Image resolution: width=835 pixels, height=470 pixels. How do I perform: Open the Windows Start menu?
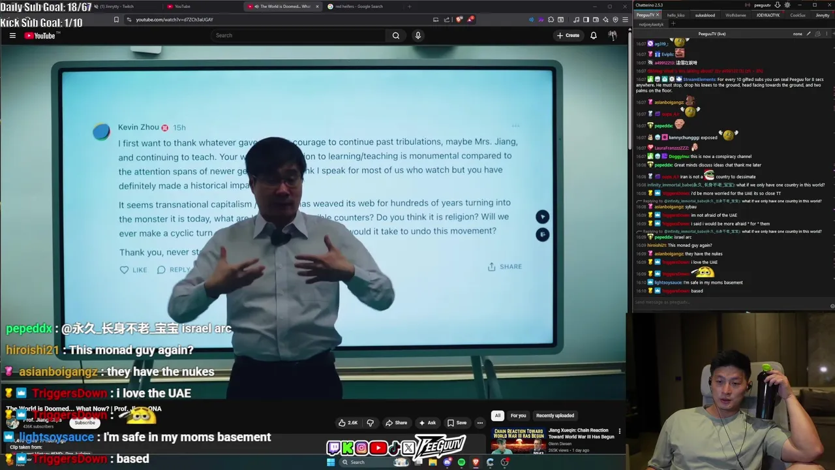[331, 462]
